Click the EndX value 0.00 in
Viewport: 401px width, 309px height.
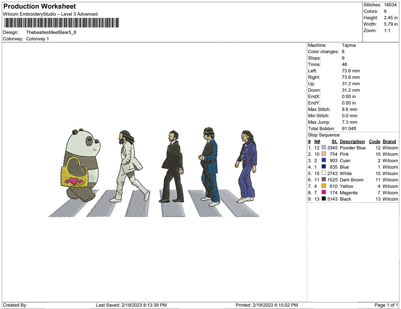coord(349,97)
